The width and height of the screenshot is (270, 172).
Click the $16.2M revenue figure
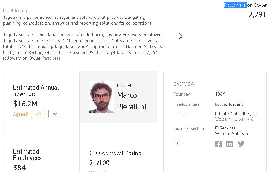coord(25,104)
